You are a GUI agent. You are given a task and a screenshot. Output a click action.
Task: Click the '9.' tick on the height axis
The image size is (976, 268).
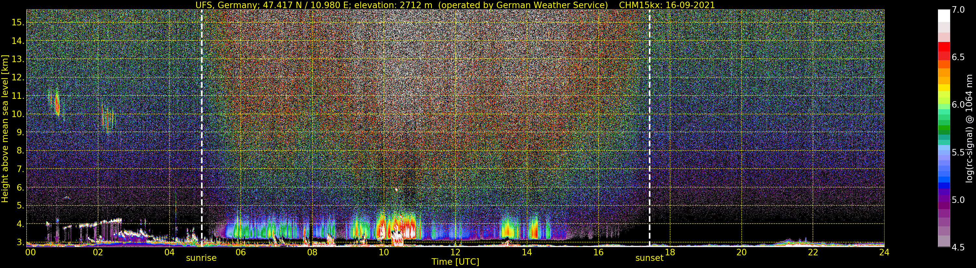(20, 132)
